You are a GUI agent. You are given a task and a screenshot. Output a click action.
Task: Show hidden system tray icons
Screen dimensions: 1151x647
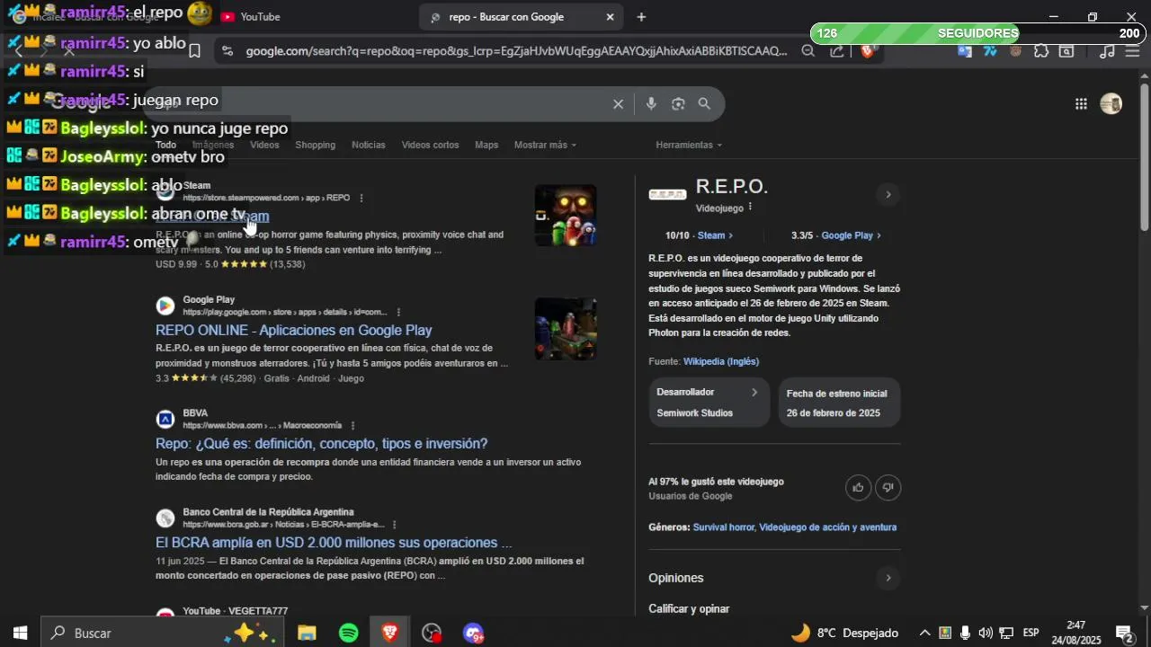click(924, 633)
